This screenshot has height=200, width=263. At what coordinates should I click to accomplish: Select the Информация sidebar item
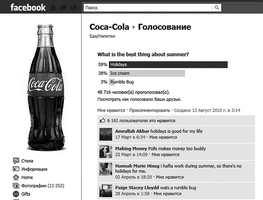coord(34,169)
